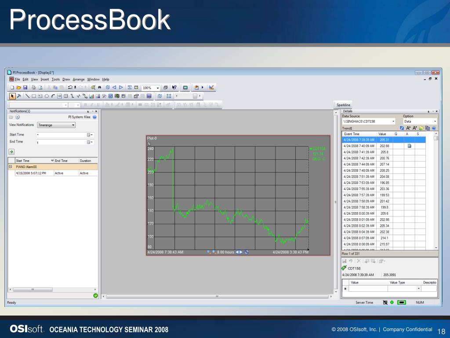Image resolution: width=450 pixels, height=338 pixels.
Task: Sort by the Duration column header
Action: 88,161
